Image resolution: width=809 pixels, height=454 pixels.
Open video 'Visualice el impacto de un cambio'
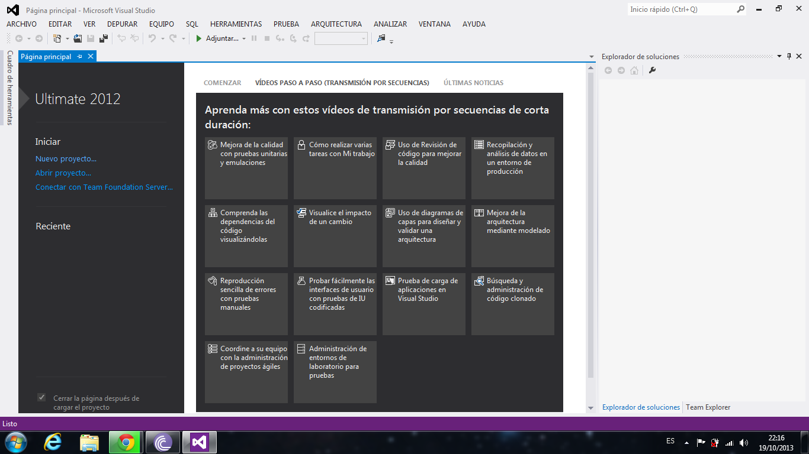(335, 236)
